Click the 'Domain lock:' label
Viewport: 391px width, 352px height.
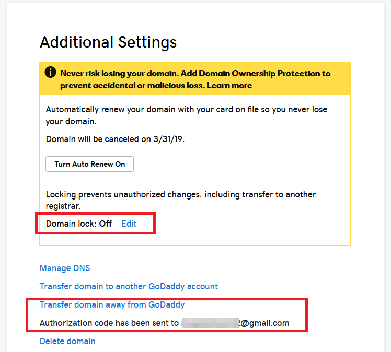point(71,224)
